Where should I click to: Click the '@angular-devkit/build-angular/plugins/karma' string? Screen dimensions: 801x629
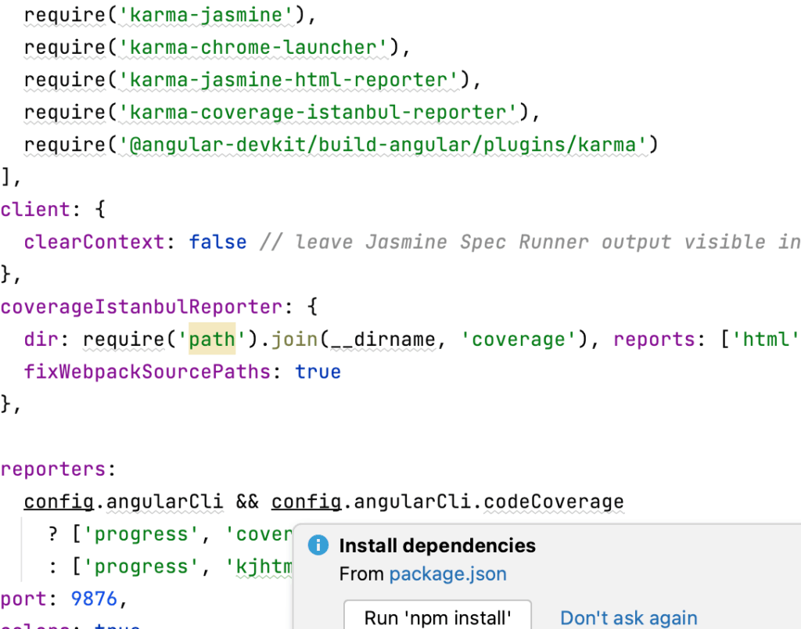[x=384, y=145]
